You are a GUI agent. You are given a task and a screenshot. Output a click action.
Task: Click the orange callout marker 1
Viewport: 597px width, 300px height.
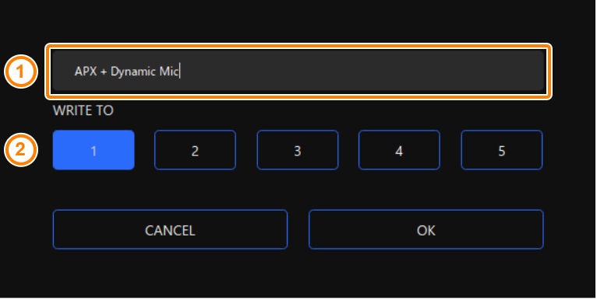pyautogui.click(x=20, y=72)
